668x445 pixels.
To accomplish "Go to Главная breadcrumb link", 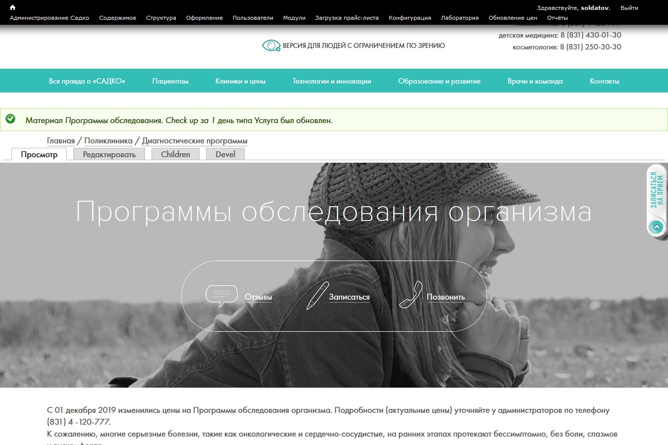I will (x=61, y=141).
